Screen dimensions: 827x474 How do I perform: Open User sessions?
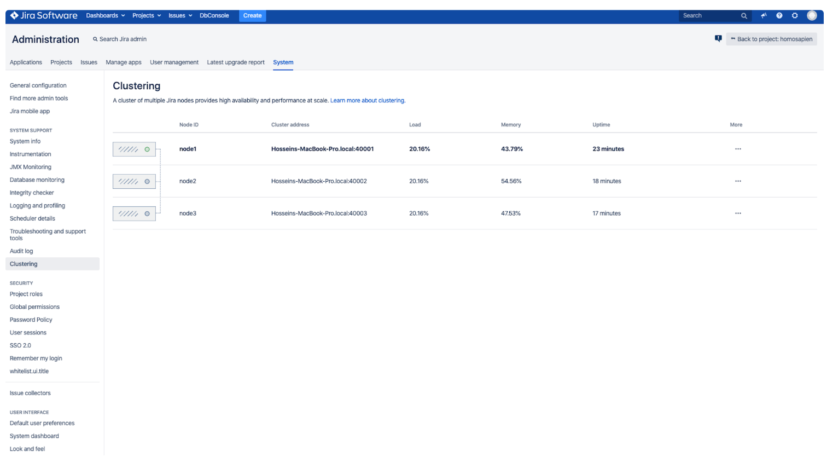tap(28, 333)
